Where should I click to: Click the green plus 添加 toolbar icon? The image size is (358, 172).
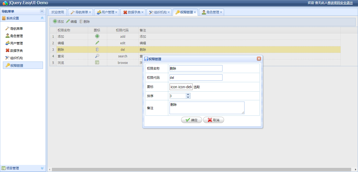point(55,21)
